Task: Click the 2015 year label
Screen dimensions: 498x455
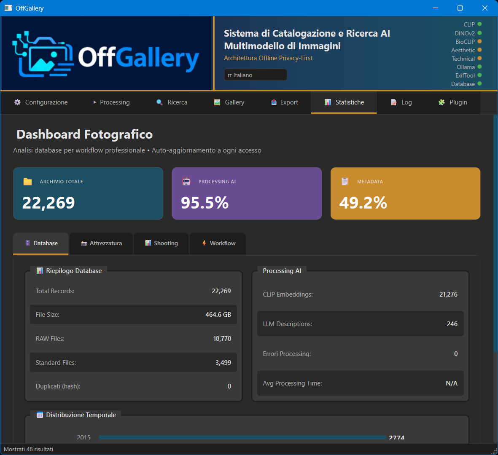Action: tap(83, 437)
